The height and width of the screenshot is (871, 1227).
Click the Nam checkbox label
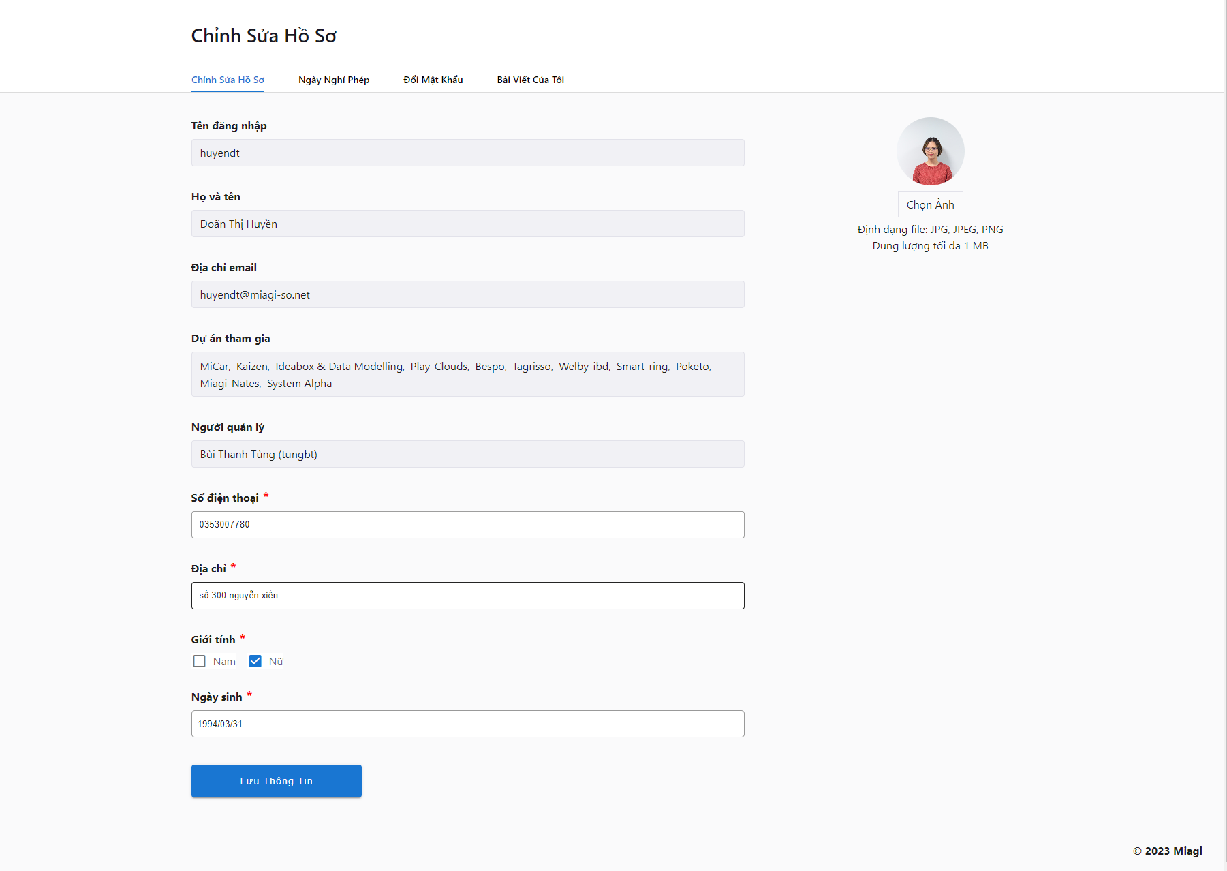pyautogui.click(x=224, y=661)
